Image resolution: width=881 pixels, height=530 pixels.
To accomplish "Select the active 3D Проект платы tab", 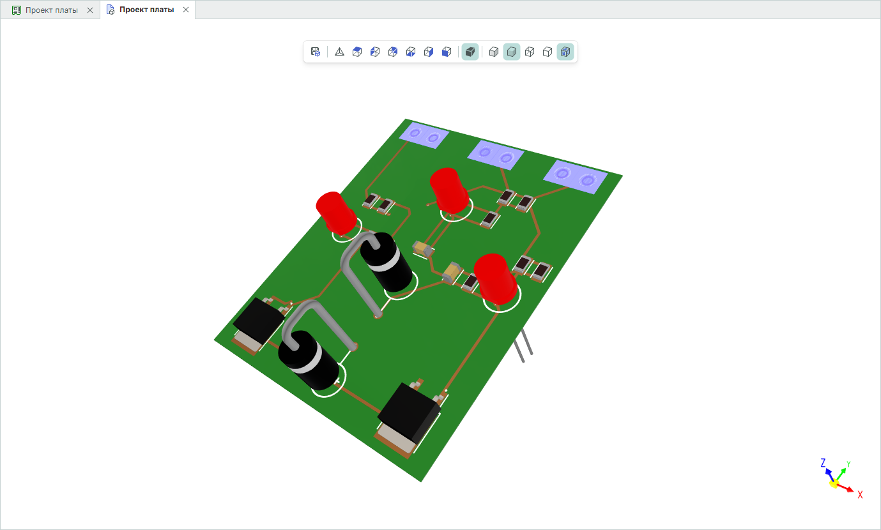I will click(x=146, y=10).
